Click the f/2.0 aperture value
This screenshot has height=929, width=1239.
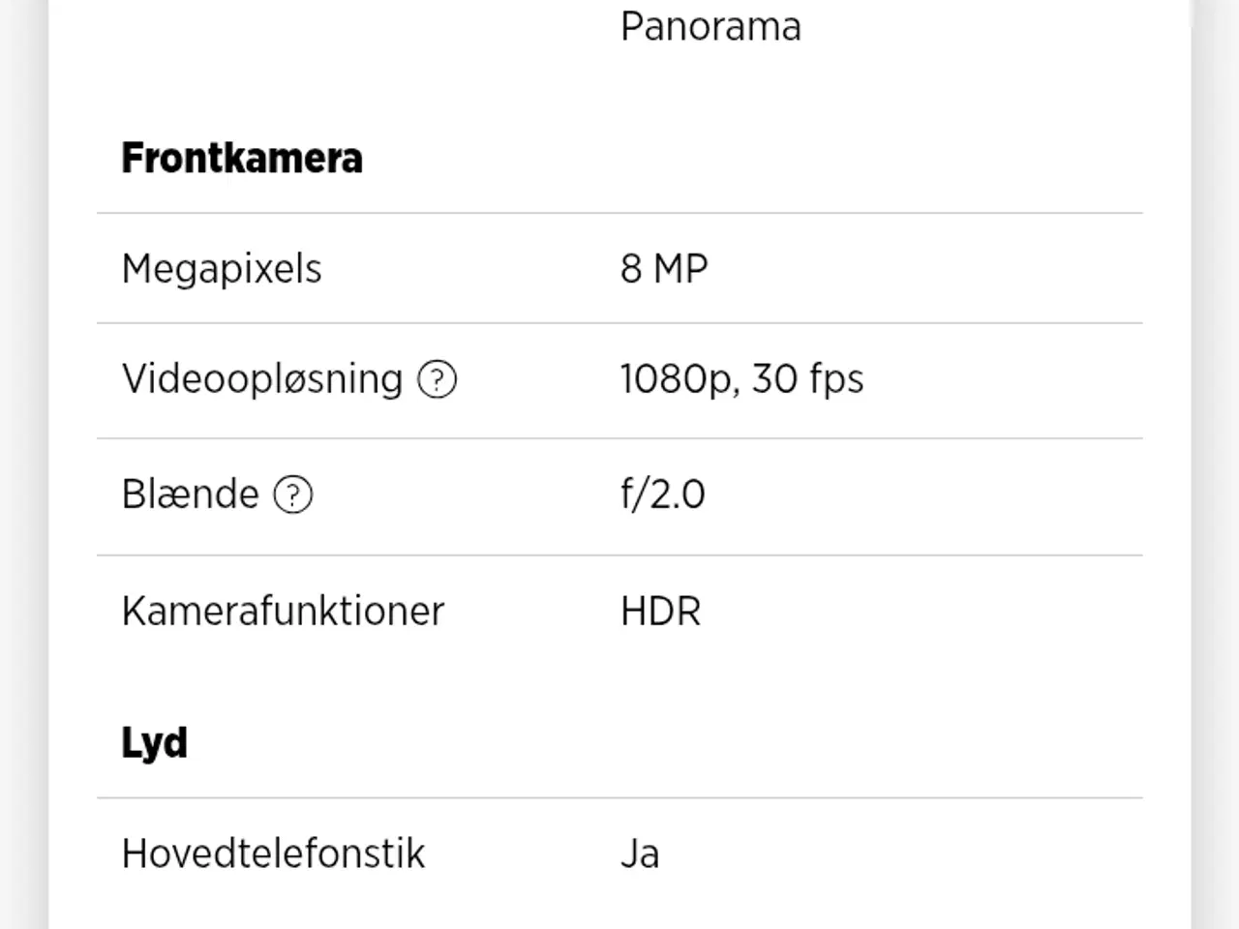click(662, 494)
